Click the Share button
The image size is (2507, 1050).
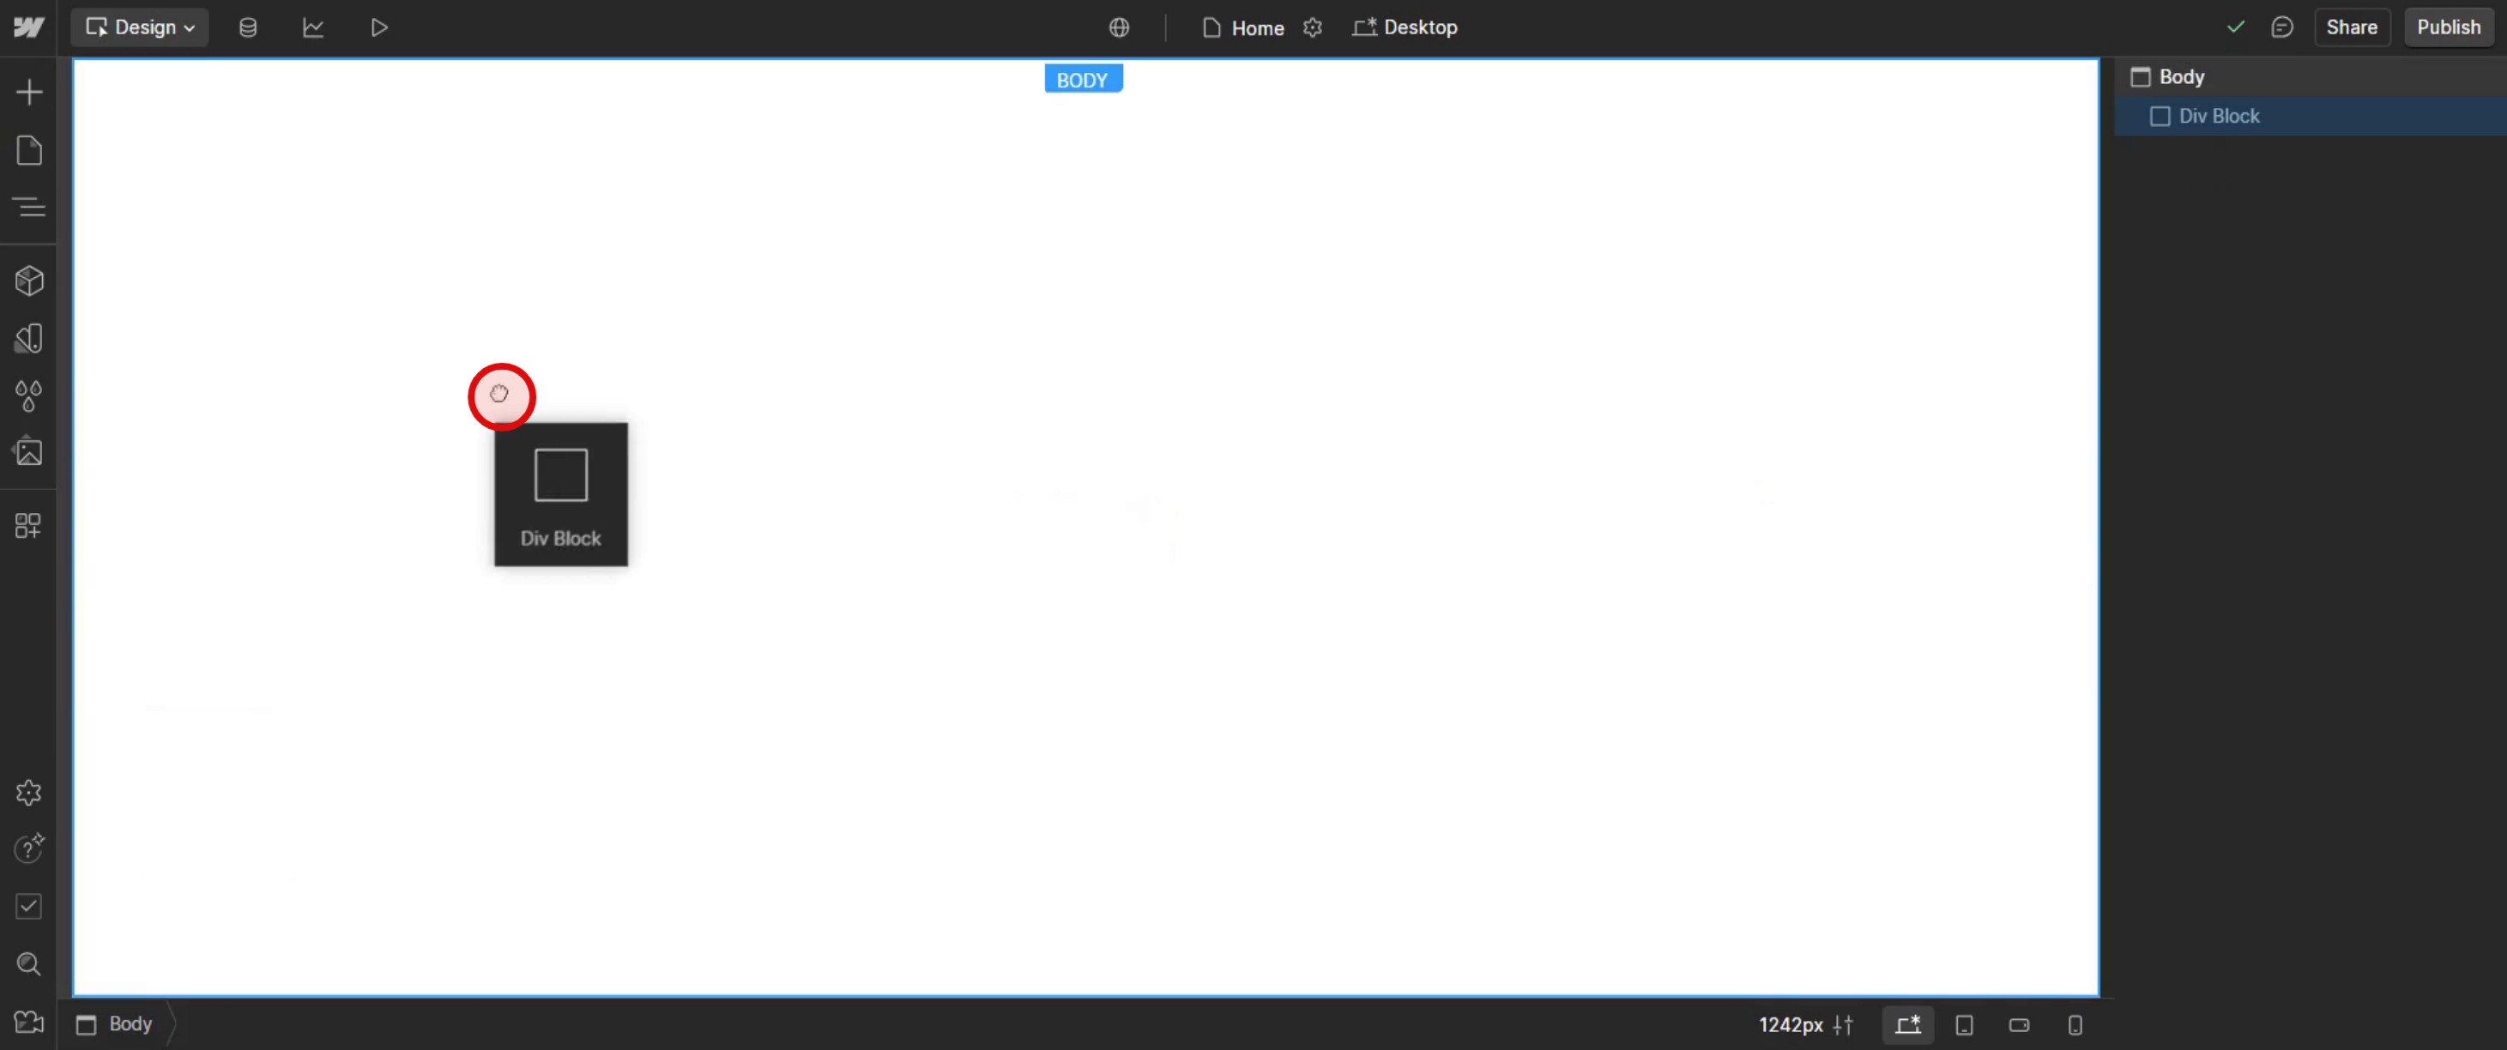click(x=2352, y=27)
